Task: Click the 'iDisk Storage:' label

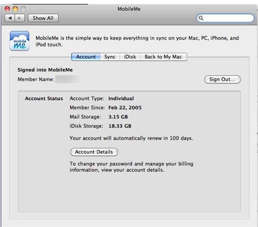Action: (x=86, y=126)
